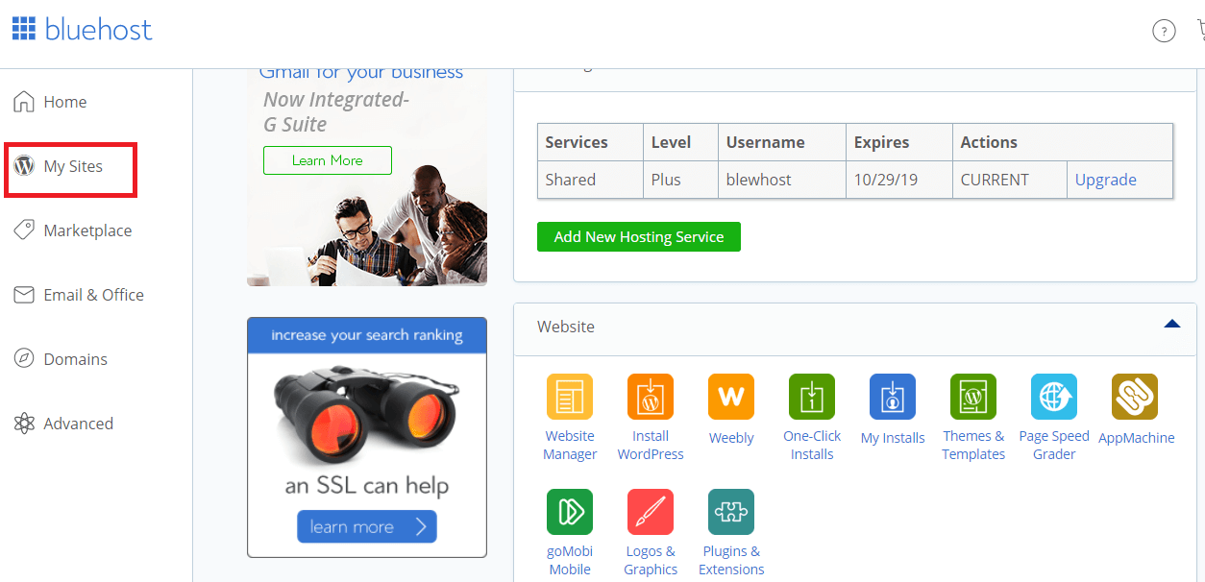Collapse the Website section arrow

1171,325
